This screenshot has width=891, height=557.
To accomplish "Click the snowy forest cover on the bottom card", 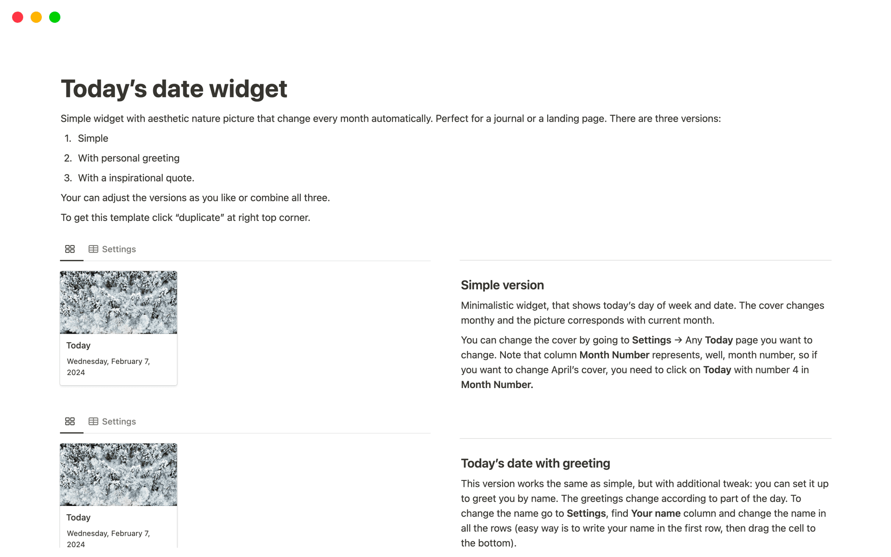I will [118, 474].
